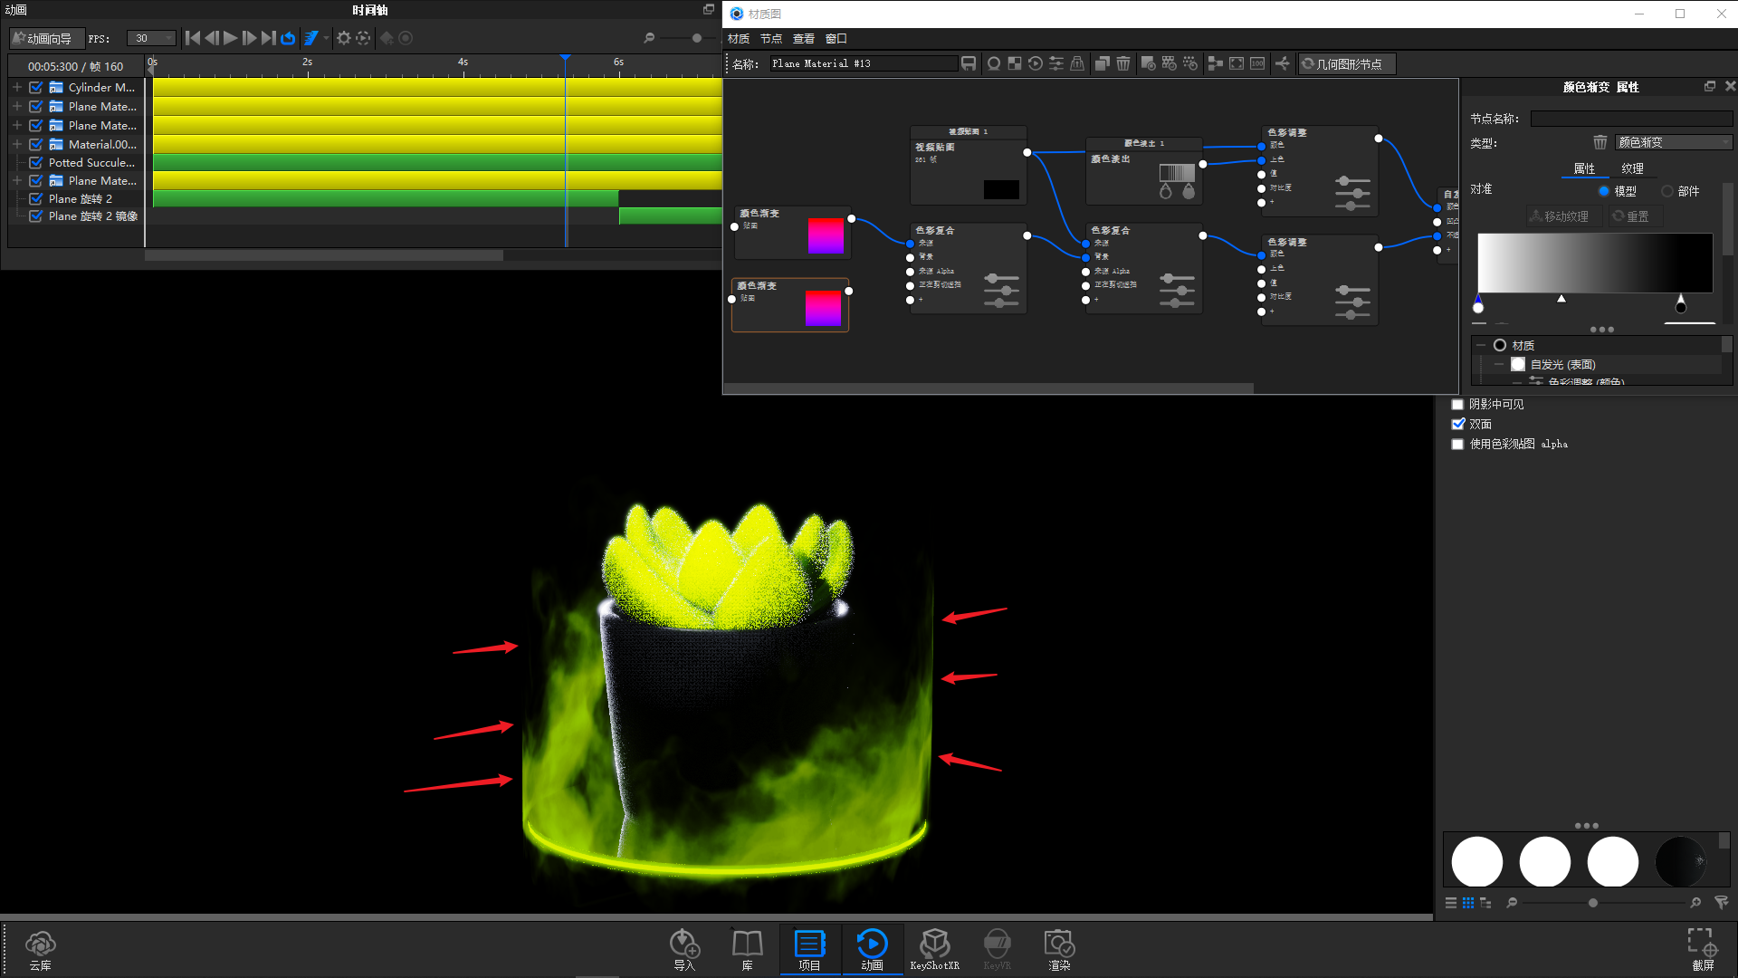The width and height of the screenshot is (1738, 978).
Task: Open the 颜色渐变 type dropdown in properties
Action: coord(1672,142)
